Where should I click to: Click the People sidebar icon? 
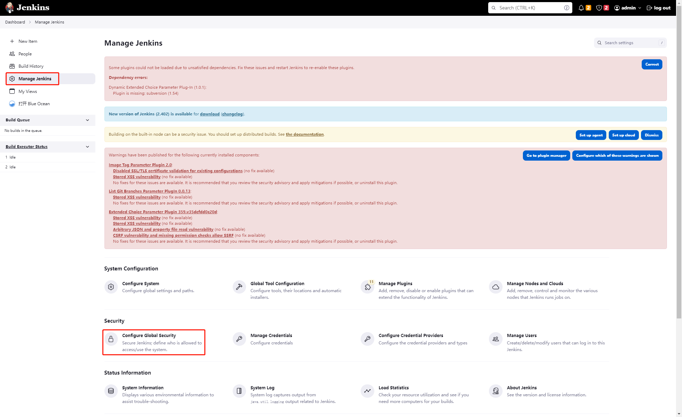(x=12, y=54)
